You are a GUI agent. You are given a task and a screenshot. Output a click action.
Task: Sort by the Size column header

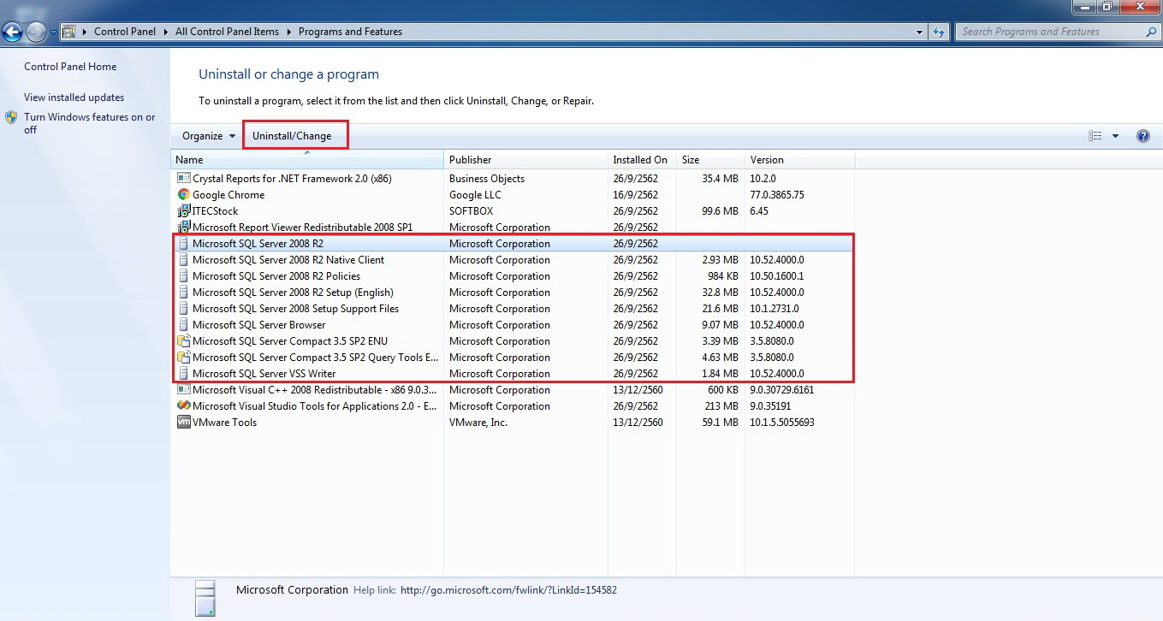[710, 160]
